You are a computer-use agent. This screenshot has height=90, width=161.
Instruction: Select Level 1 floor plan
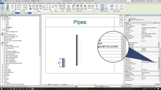pyautogui.click(x=7, y=21)
